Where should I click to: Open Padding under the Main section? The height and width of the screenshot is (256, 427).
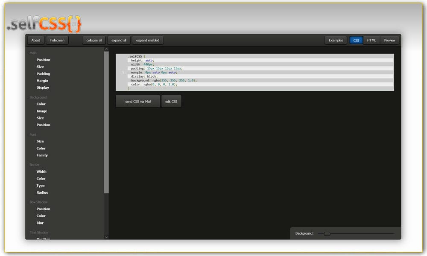(43, 74)
